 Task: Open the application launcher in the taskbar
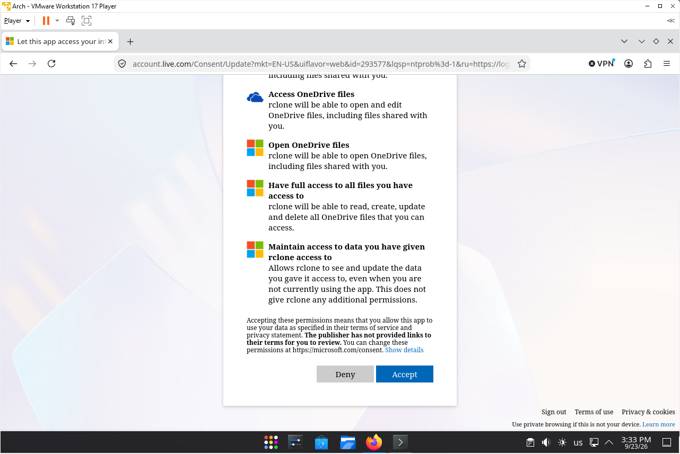271,442
